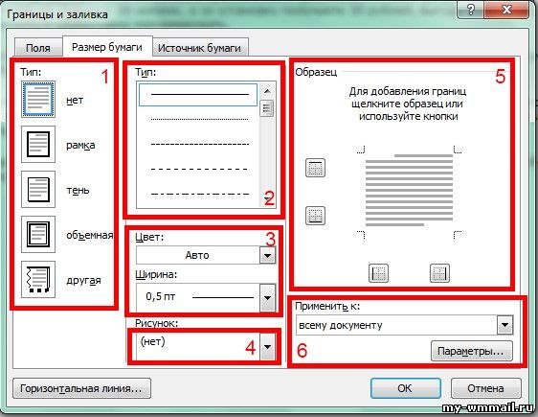Click the page preview sample area
538x417 pixels.
click(x=409, y=192)
